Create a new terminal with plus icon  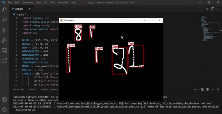[x=195, y=89]
